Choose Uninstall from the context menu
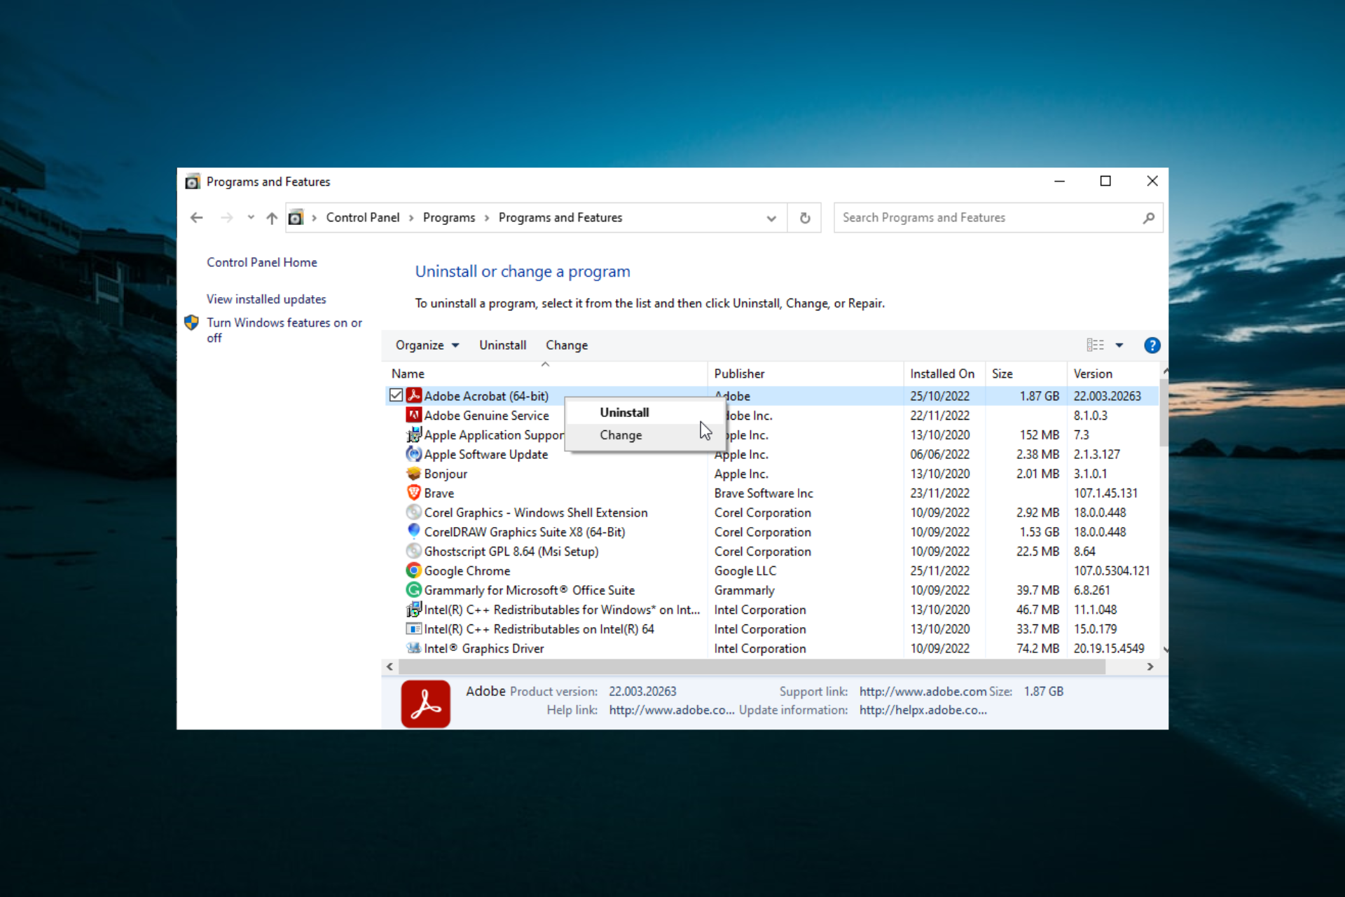This screenshot has height=897, width=1345. point(624,413)
